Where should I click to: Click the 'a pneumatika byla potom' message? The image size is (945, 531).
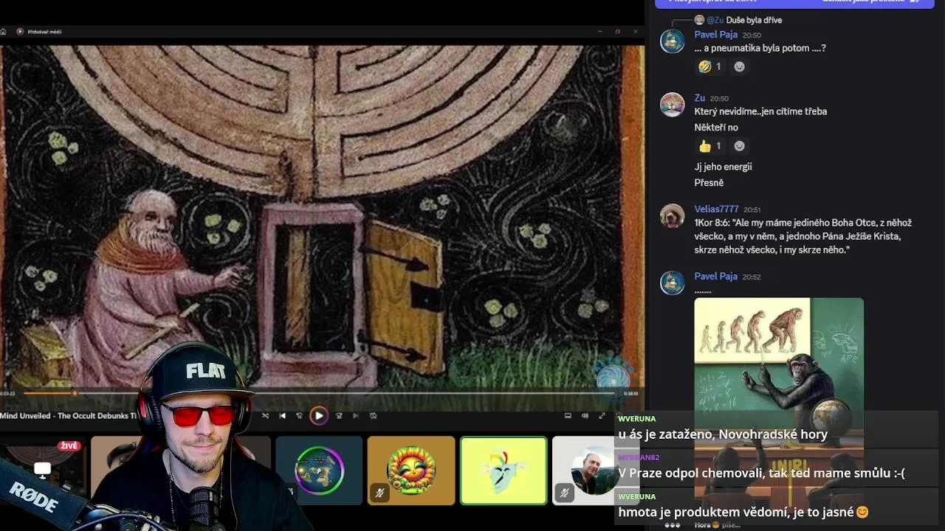point(760,48)
